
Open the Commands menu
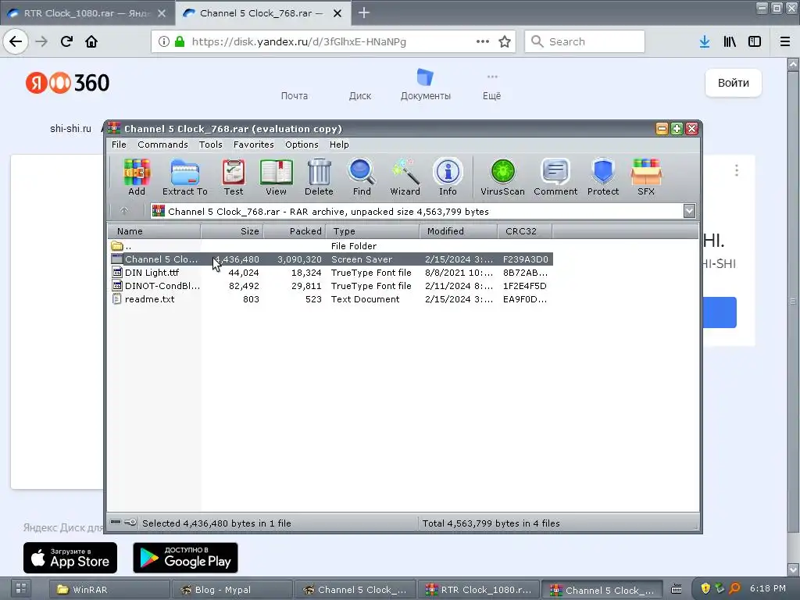point(162,145)
